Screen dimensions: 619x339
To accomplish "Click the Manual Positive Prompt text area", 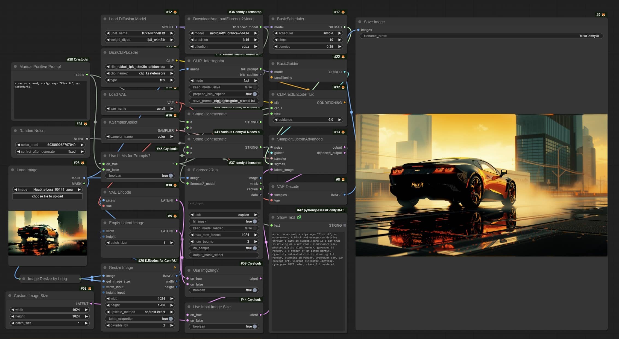I will tap(51, 100).
